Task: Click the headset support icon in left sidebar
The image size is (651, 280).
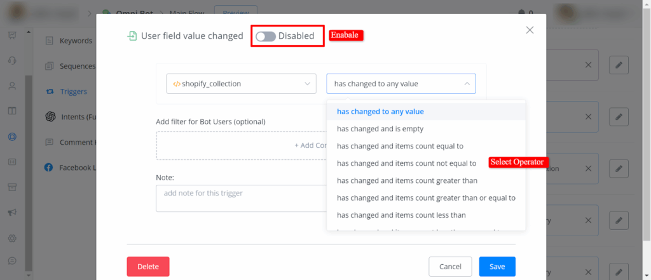Action: pyautogui.click(x=11, y=60)
